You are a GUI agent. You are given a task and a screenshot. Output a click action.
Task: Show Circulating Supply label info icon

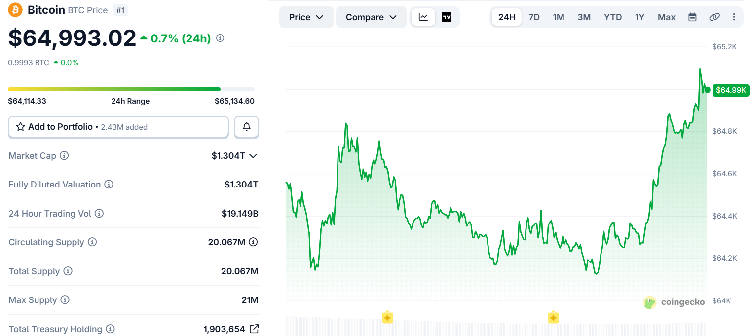(x=92, y=242)
